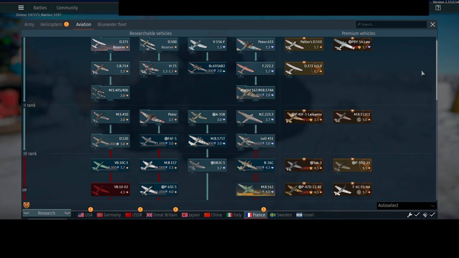
Task: Open the help question mark icon
Action: point(438,8)
